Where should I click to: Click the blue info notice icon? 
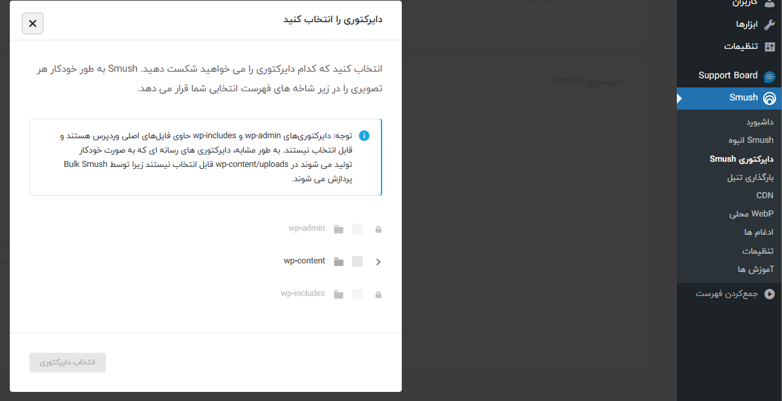(365, 136)
